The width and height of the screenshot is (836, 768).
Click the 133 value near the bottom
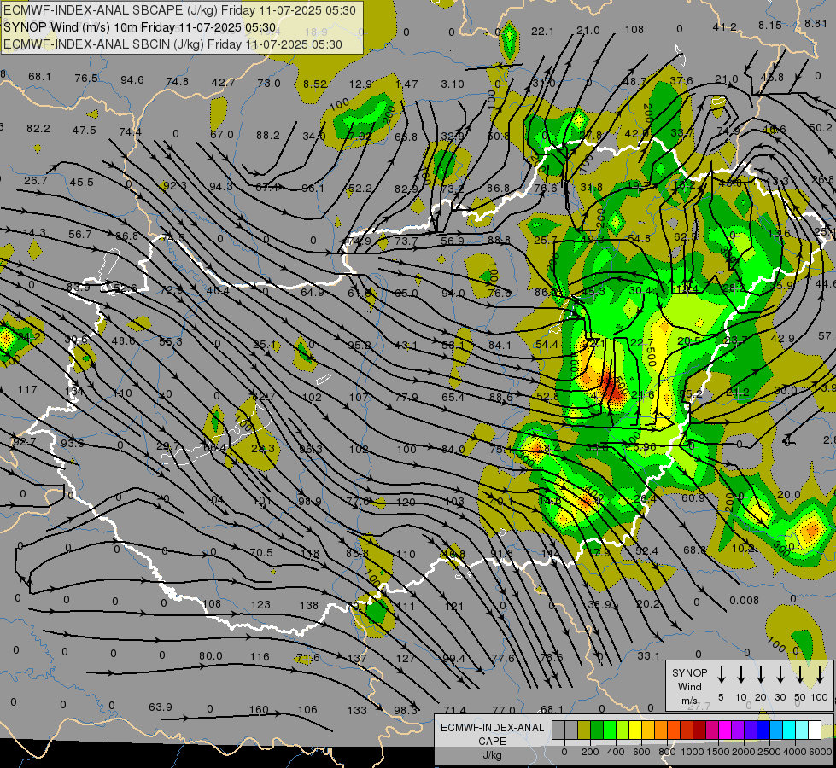(357, 711)
